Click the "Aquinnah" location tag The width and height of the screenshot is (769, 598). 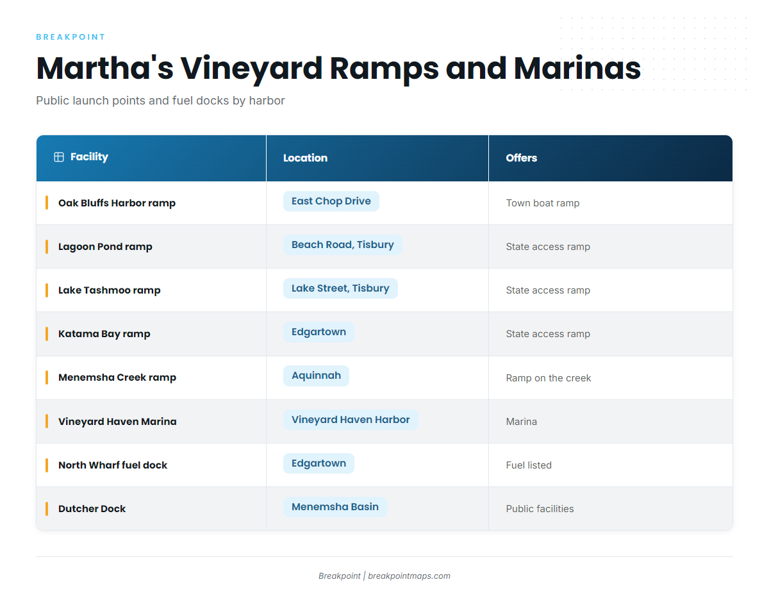pyautogui.click(x=316, y=376)
